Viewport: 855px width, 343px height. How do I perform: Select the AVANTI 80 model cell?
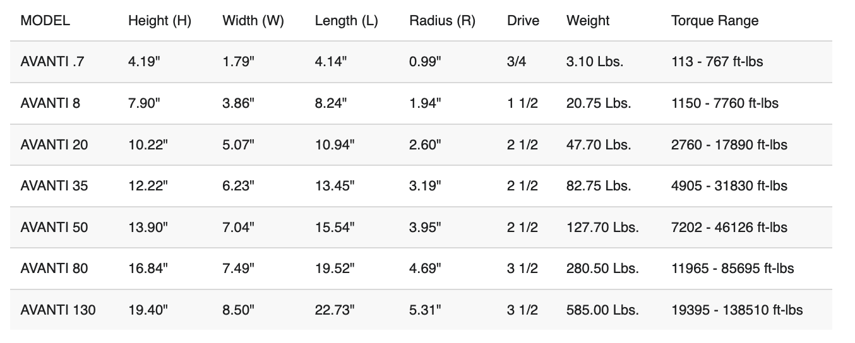54,269
